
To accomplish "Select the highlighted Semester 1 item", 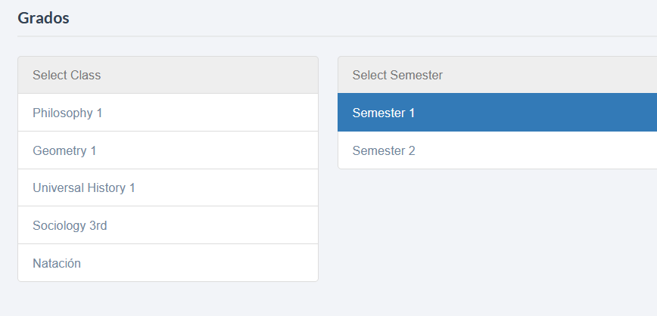I will pos(384,113).
